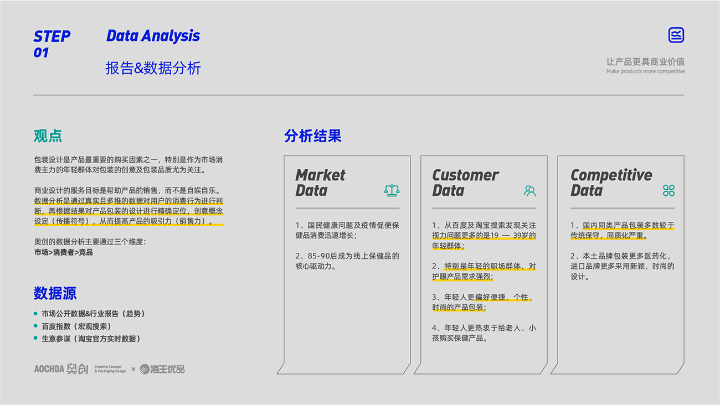The width and height of the screenshot is (720, 405).
Task: Click the balance scale icon in Market Data
Action: (392, 191)
